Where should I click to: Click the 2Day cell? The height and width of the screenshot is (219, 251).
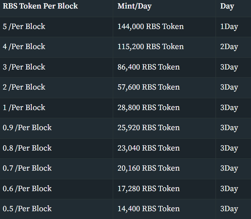(234, 47)
